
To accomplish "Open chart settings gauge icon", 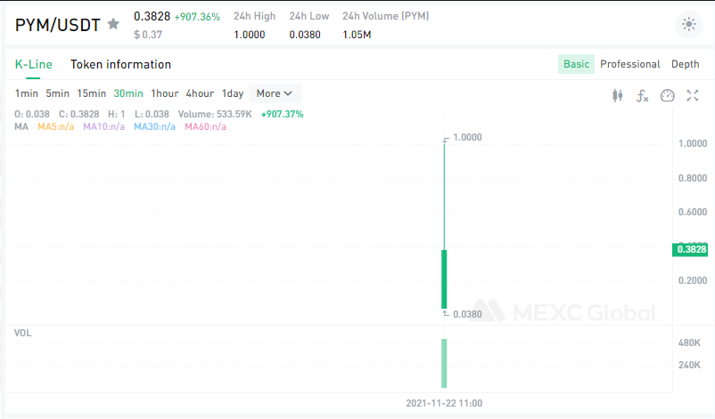I will tap(667, 95).
